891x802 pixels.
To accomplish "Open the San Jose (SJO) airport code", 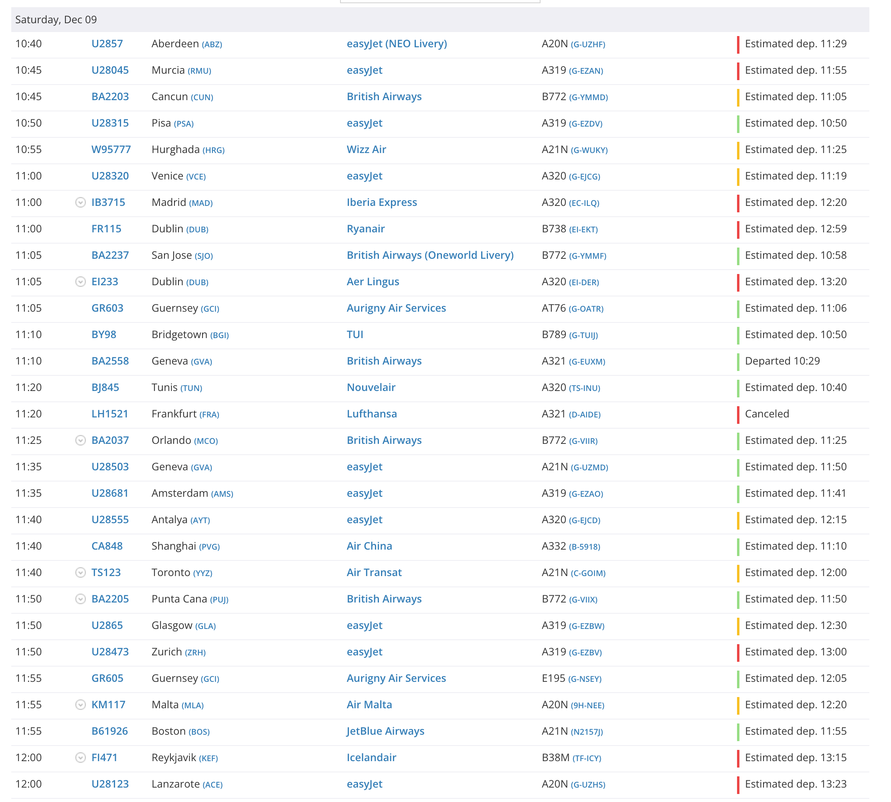I will [x=204, y=256].
